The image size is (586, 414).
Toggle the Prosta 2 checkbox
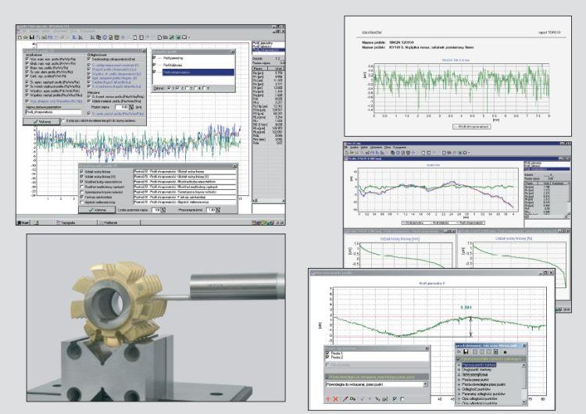(x=327, y=357)
